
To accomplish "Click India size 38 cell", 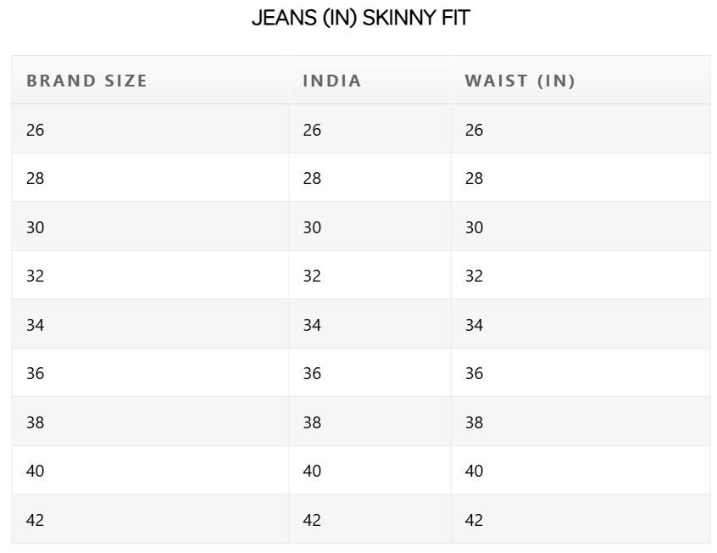I will tap(370, 422).
